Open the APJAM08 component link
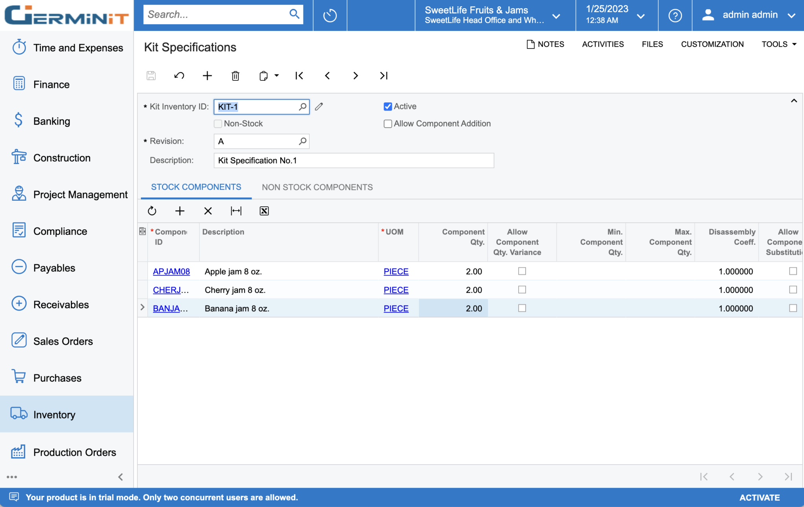 (171, 271)
